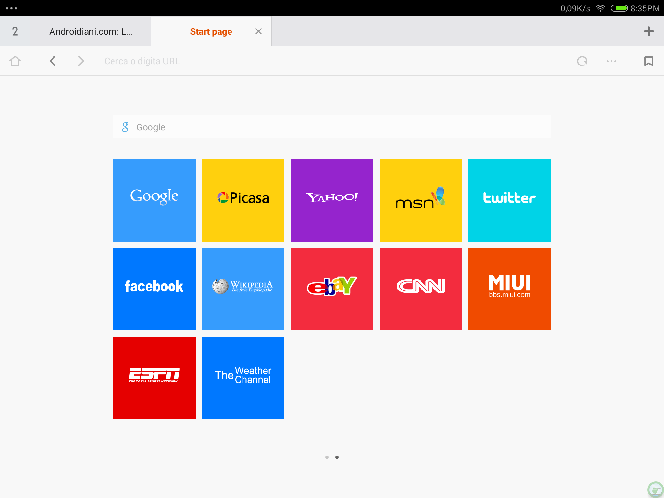Select the Start page tab
The width and height of the screenshot is (664, 498).
coord(211,31)
